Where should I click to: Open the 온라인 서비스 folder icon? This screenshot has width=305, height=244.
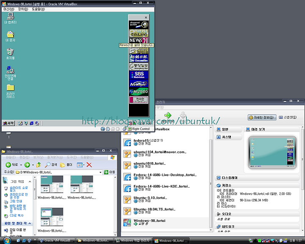tap(10, 91)
